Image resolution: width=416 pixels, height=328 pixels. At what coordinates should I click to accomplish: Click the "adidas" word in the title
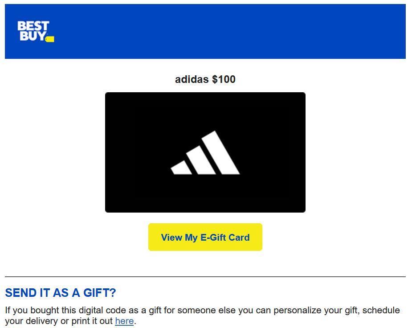pos(192,79)
